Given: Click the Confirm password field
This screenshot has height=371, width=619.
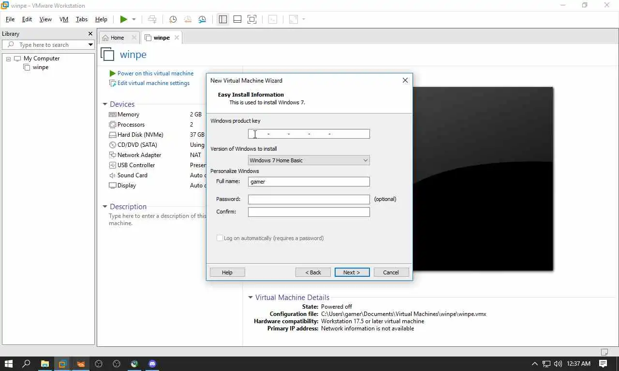Looking at the screenshot, I should pos(309,212).
